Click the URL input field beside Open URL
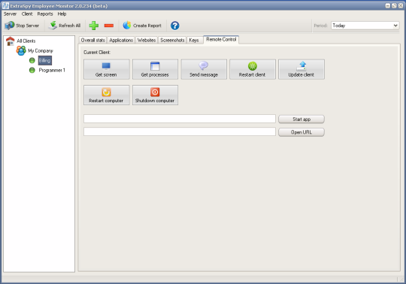406x284 pixels. point(180,131)
